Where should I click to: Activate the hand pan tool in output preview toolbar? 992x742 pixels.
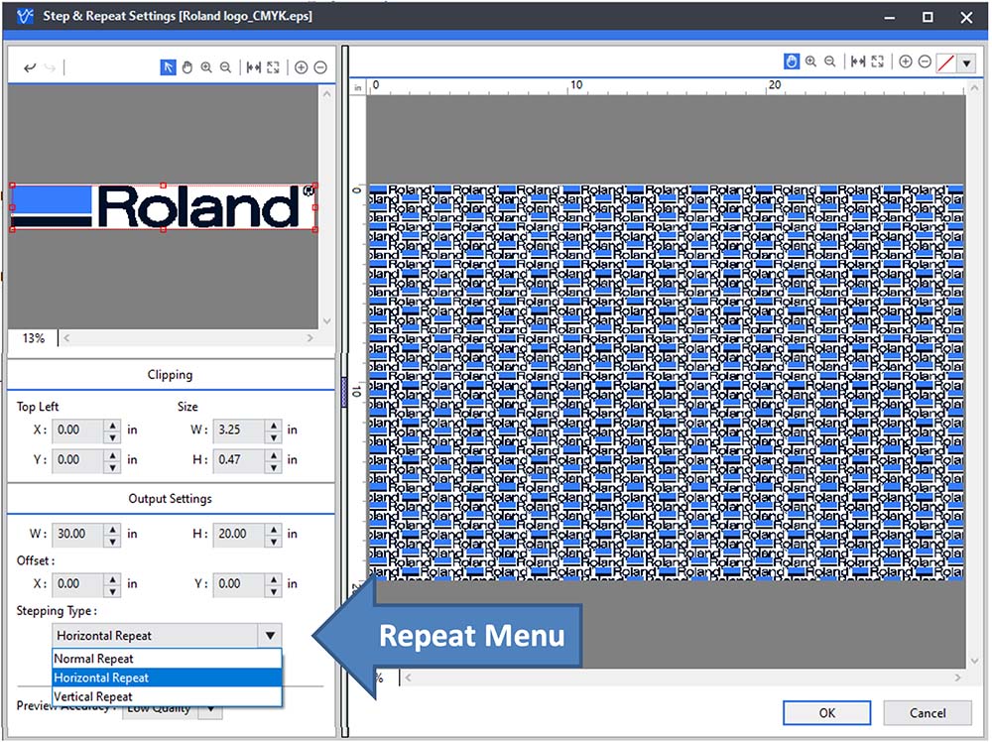(792, 62)
